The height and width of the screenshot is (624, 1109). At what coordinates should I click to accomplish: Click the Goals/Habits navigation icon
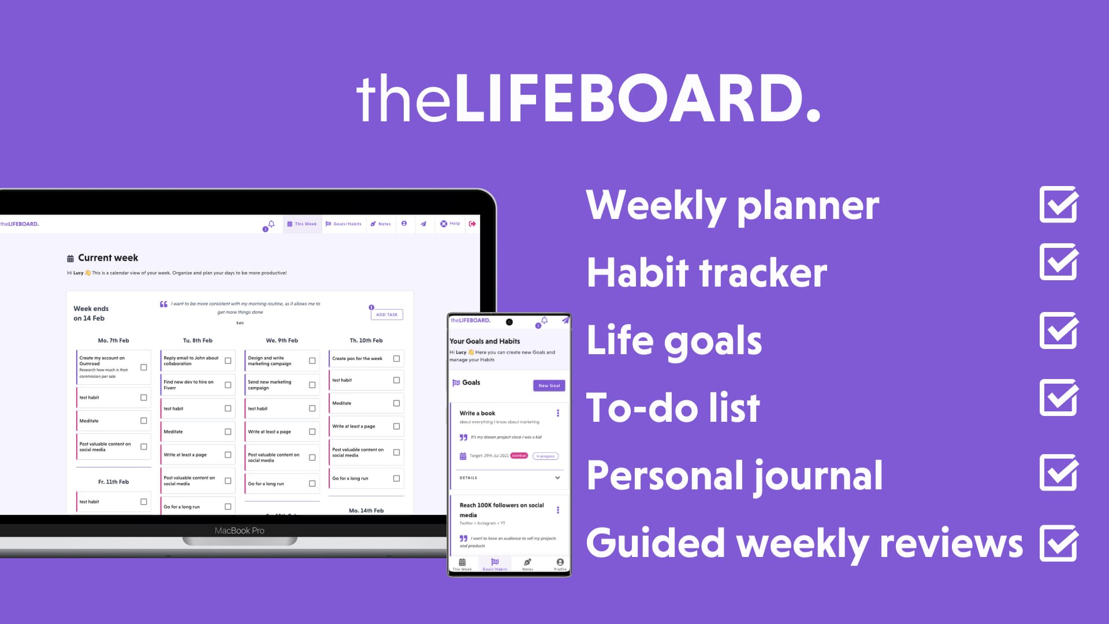pos(344,223)
